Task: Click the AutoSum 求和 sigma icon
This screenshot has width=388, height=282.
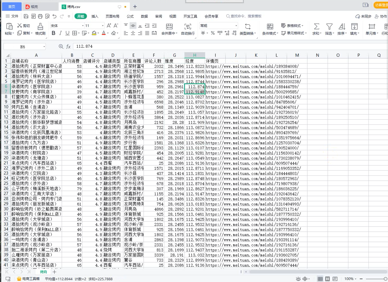Action: click(x=316, y=27)
